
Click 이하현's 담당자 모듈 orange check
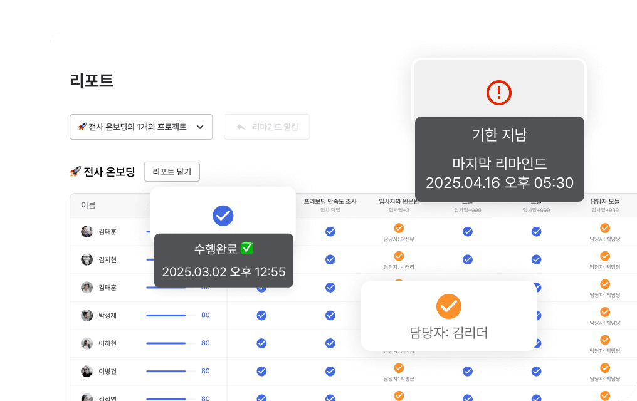tap(605, 340)
